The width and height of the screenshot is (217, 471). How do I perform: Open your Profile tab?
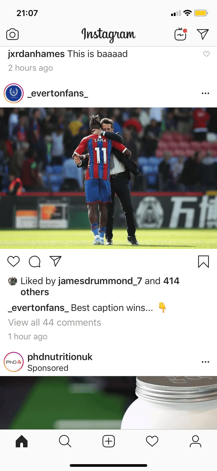coord(196,441)
